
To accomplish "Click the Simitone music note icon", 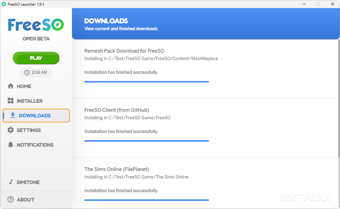I will [11, 182].
